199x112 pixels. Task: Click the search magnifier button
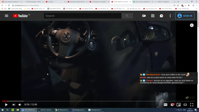coord(127,16)
